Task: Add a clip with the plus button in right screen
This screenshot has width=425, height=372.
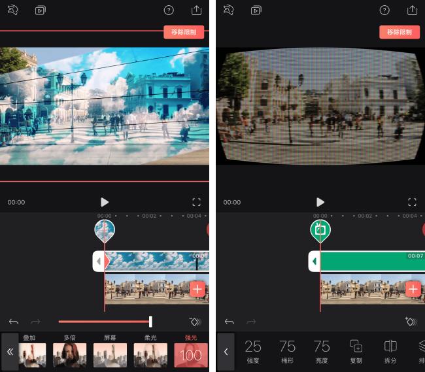Action: (x=413, y=290)
